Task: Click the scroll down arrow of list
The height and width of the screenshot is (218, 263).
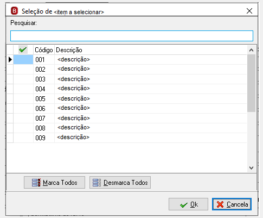Action: coord(251,168)
